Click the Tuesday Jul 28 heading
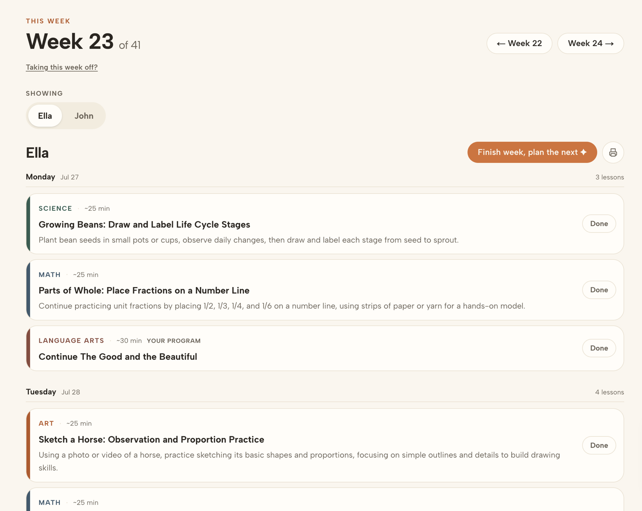Image resolution: width=642 pixels, height=511 pixels. click(x=53, y=392)
